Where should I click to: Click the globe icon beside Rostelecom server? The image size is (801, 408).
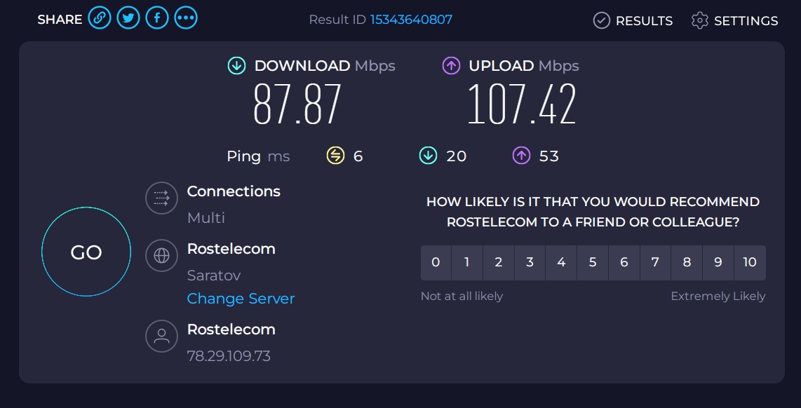[x=161, y=255]
